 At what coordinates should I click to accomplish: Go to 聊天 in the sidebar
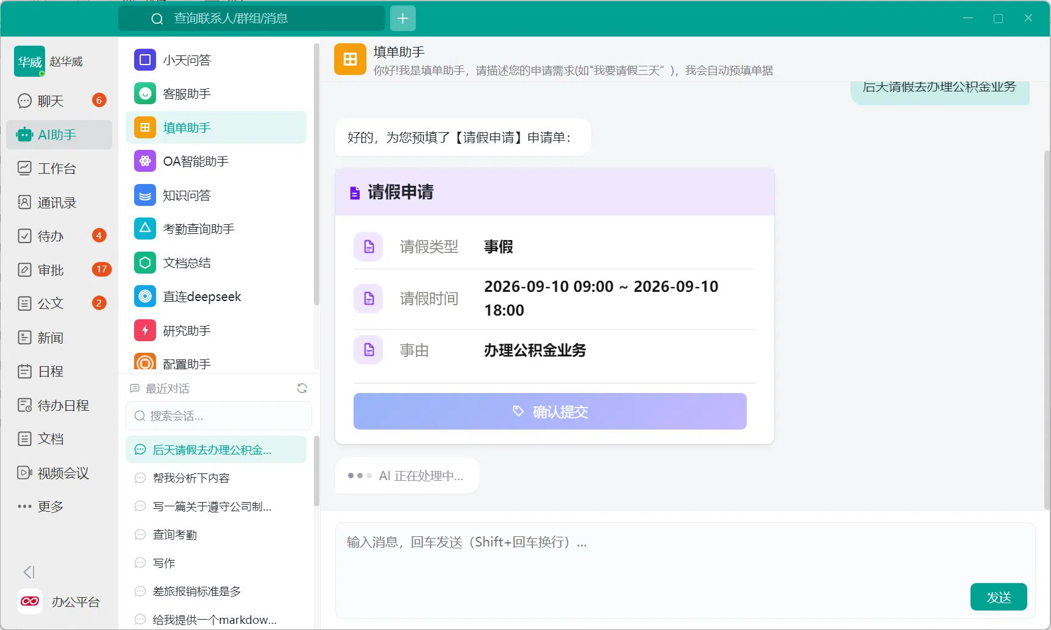click(x=59, y=101)
